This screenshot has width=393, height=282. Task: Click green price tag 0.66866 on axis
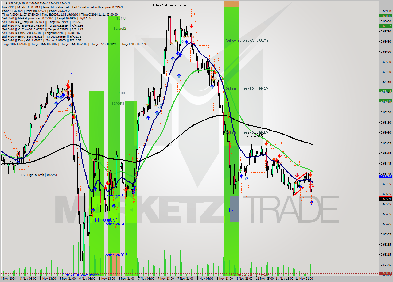click(x=386, y=16)
